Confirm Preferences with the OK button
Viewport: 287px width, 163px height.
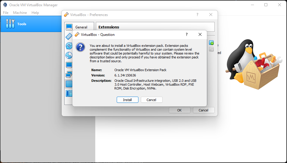(x=180, y=110)
